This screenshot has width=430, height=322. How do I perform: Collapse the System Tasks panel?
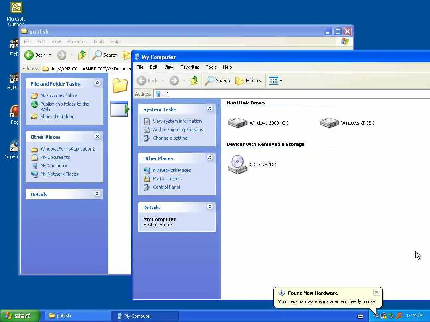tap(210, 109)
